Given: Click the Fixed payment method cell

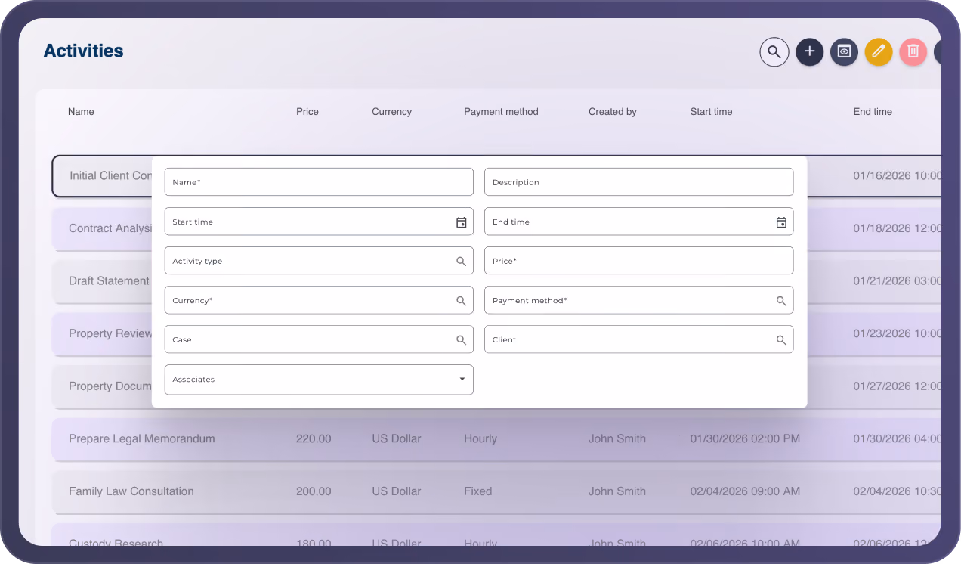Looking at the screenshot, I should tap(478, 491).
